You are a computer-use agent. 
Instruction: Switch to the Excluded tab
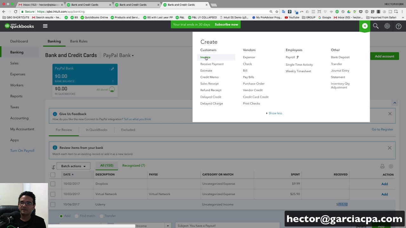coord(128,130)
